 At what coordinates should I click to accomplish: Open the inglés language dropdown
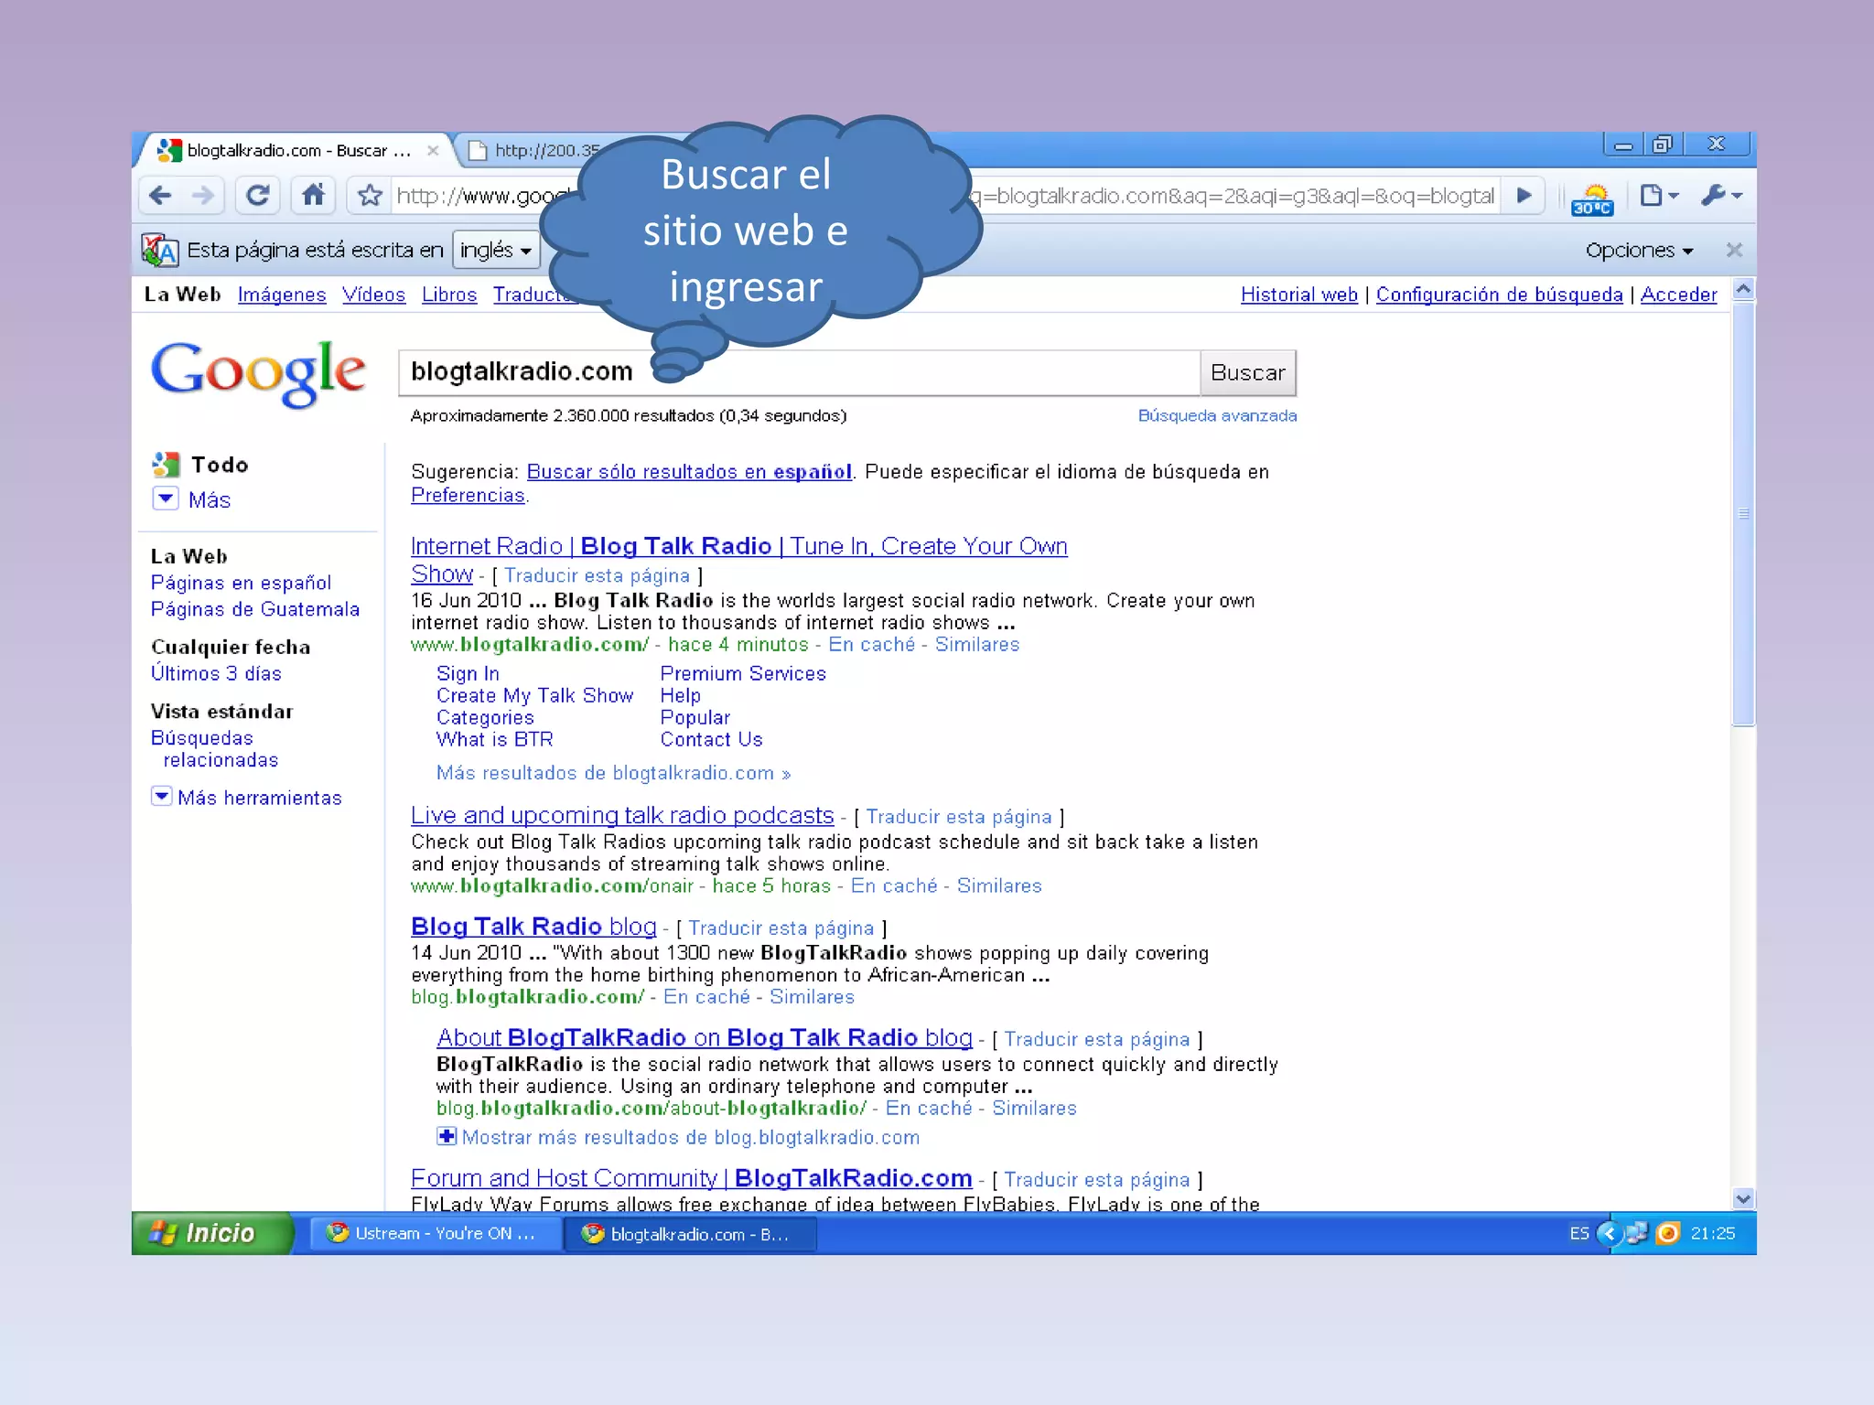coord(495,250)
